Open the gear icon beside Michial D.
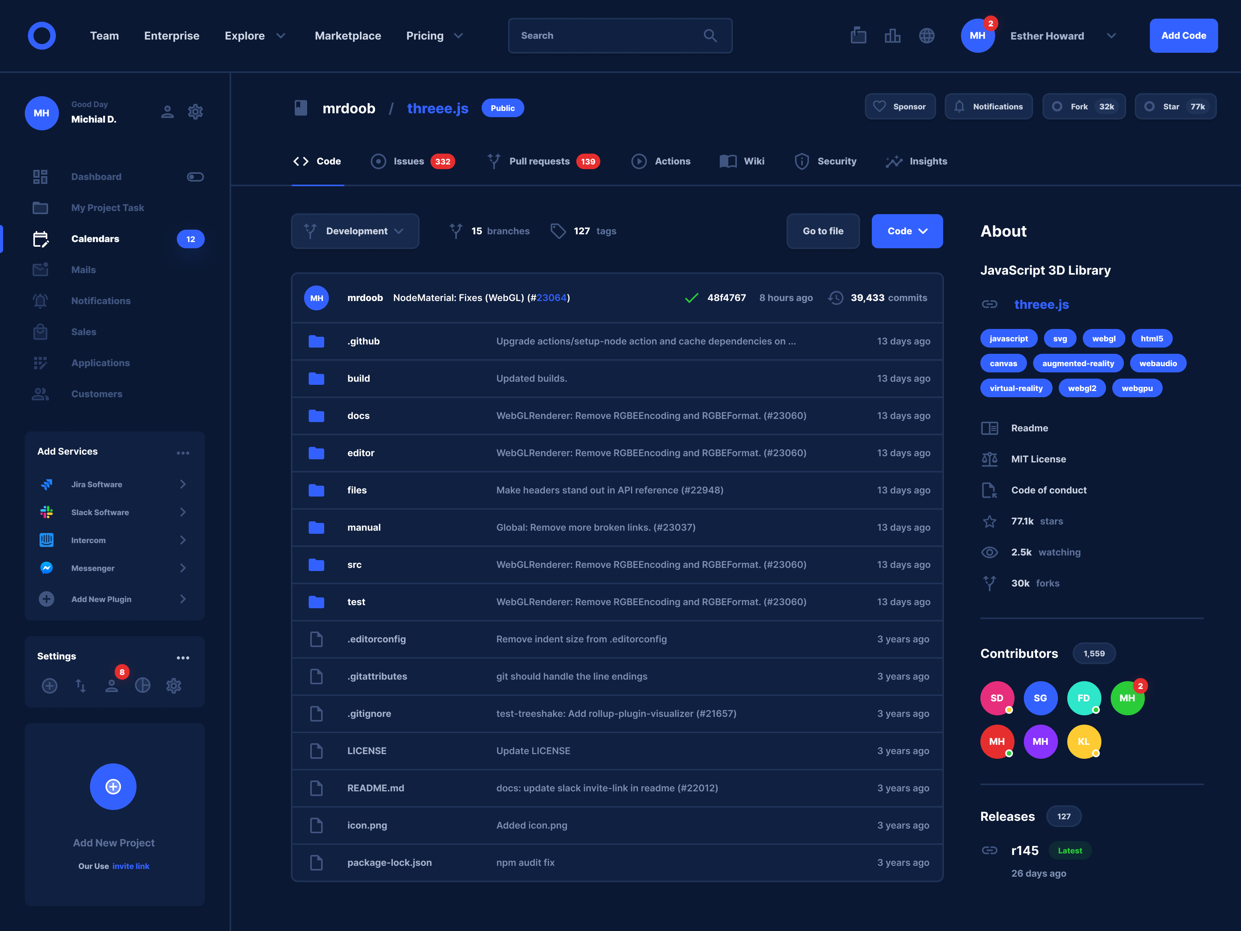 pos(195,112)
